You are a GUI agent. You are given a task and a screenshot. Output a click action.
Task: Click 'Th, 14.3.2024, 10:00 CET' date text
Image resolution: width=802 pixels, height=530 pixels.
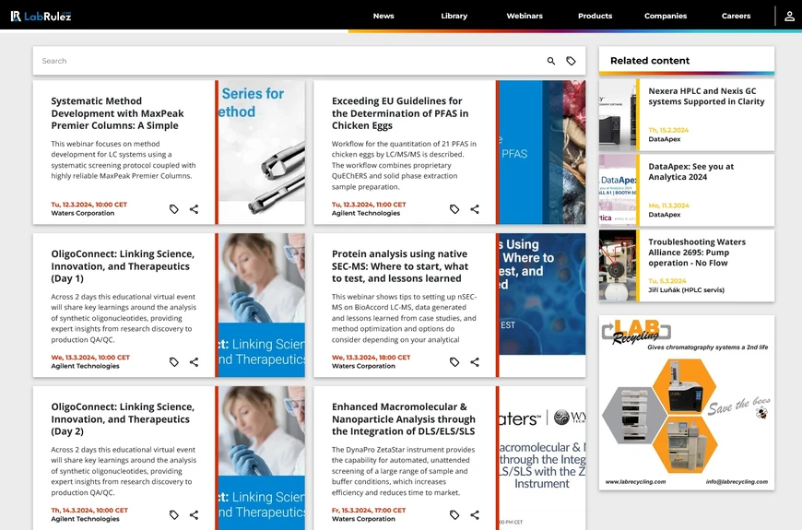click(x=89, y=510)
